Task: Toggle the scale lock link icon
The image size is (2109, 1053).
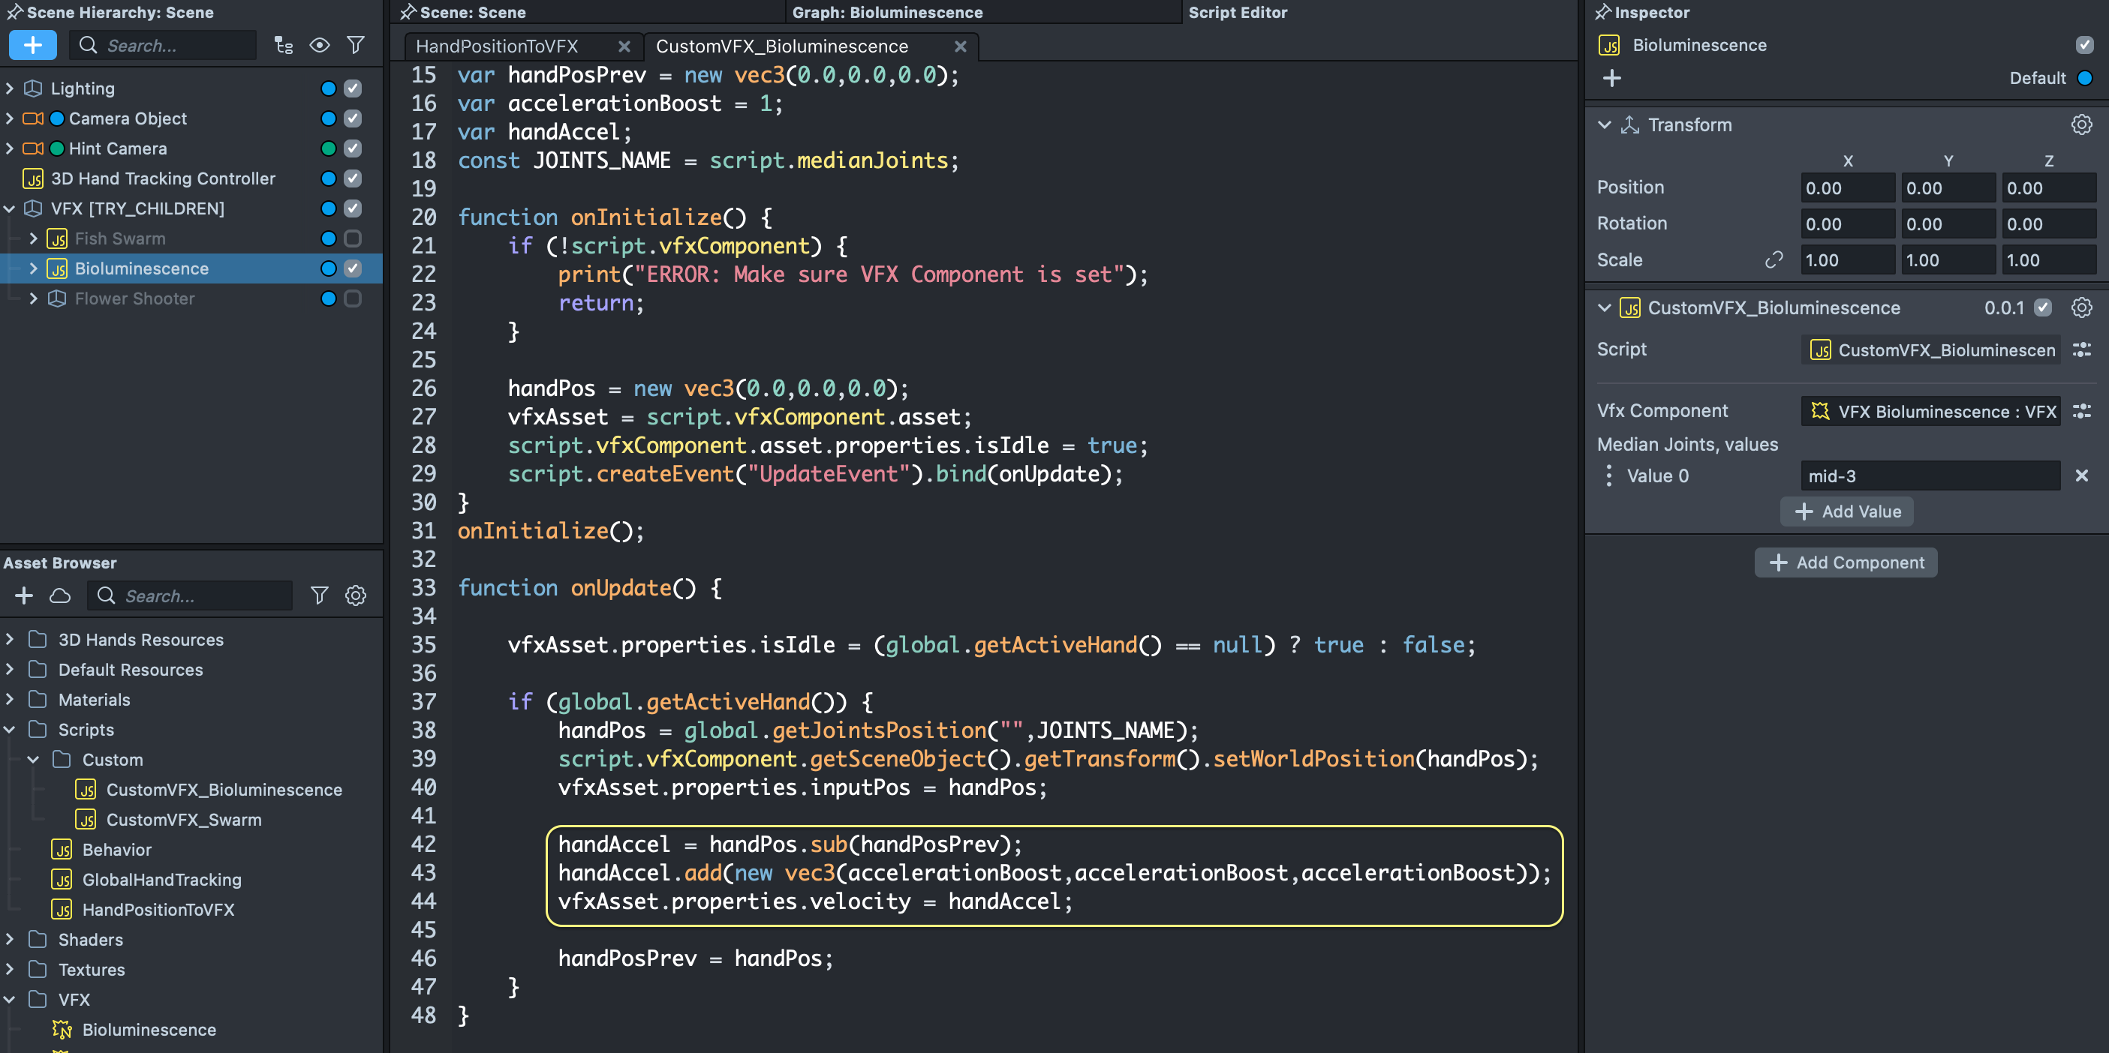Action: point(1774,260)
